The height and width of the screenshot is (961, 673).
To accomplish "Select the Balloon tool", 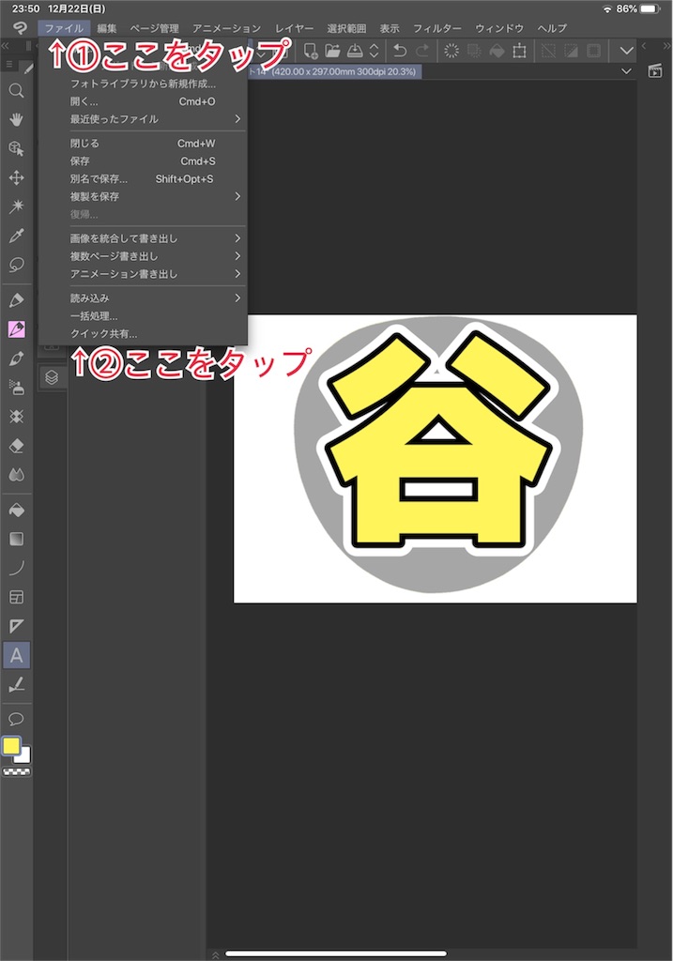I will click(17, 719).
